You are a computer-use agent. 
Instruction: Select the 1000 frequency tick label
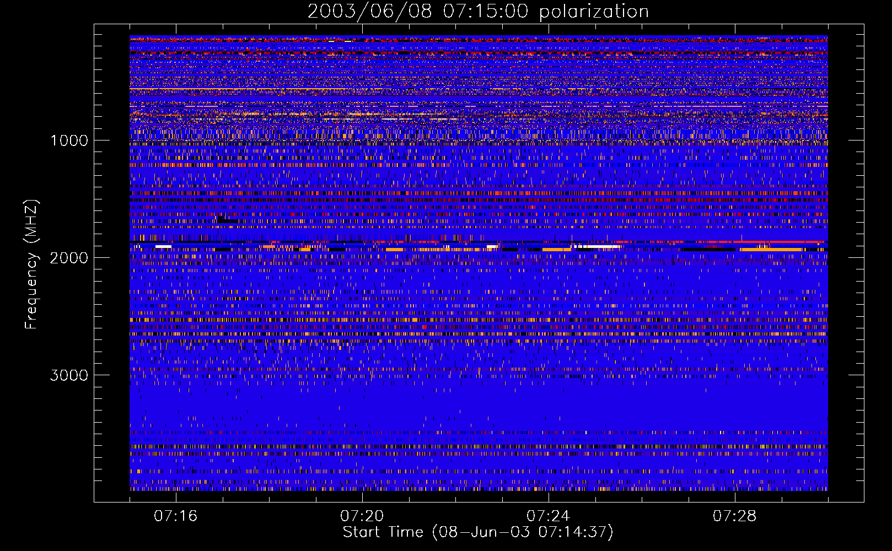[x=69, y=141]
